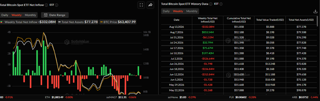
Task: Click the -$61.53M inflow cell
Action: [208, 37]
